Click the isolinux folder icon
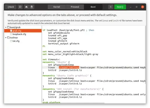The image size is (150, 108). (8, 37)
